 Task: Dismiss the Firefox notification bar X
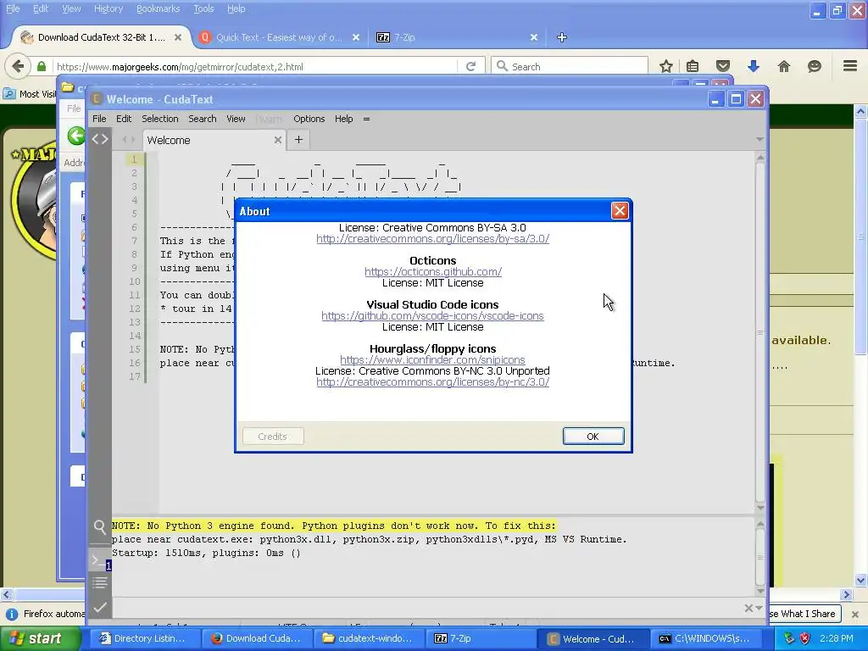click(x=854, y=614)
